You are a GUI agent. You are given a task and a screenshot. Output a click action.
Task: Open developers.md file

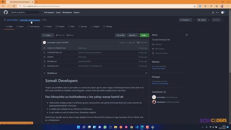tap(53, 66)
